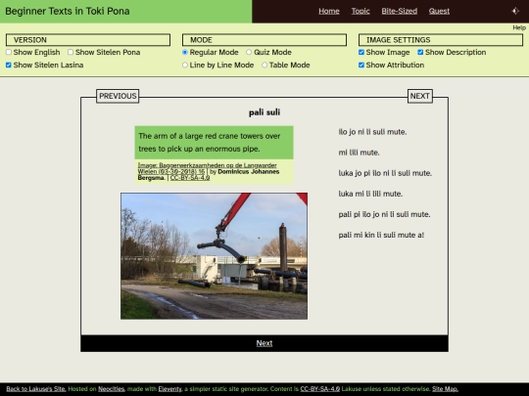Viewport: 529px width, 396px height.
Task: Go to Back to Lakuse's Site
Action: tap(36, 389)
